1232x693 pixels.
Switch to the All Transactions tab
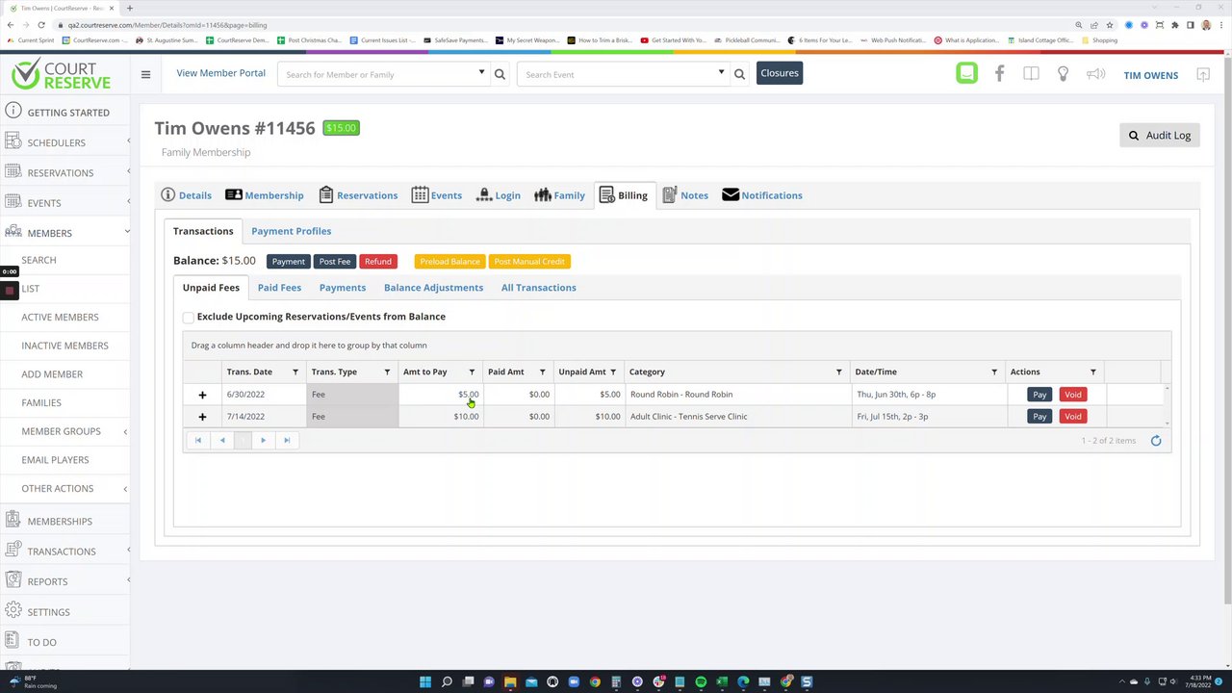click(x=538, y=288)
